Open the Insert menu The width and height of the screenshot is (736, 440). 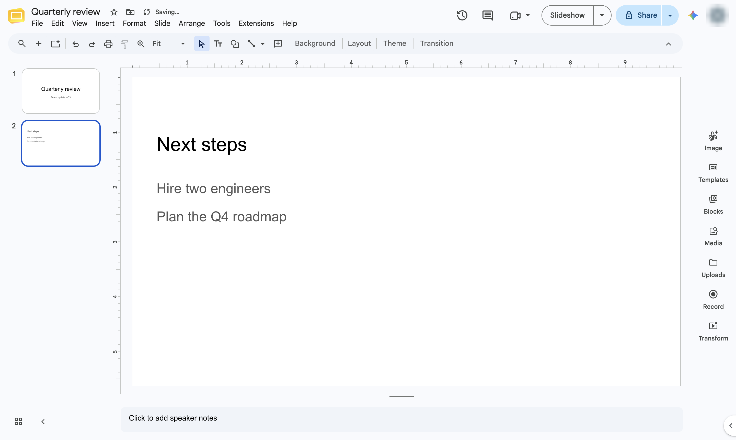[105, 24]
